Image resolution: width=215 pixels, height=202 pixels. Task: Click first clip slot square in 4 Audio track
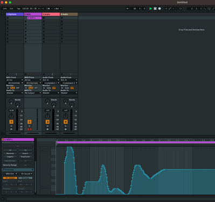(x=62, y=18)
